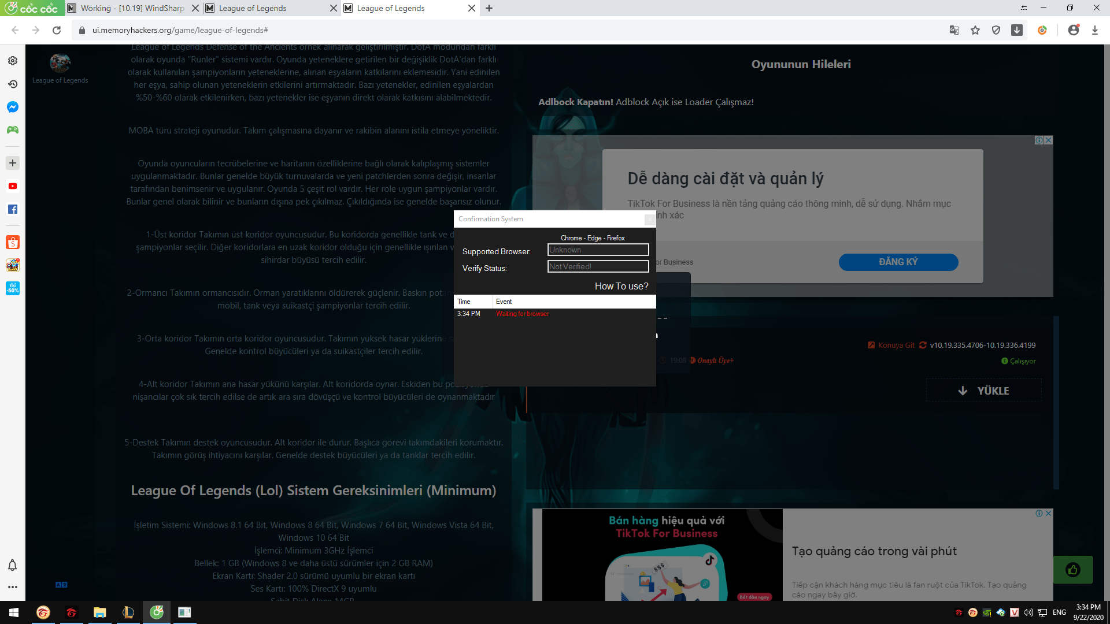Screen dimensions: 1110x624
Task: Open a new browser tab
Action: tap(489, 8)
